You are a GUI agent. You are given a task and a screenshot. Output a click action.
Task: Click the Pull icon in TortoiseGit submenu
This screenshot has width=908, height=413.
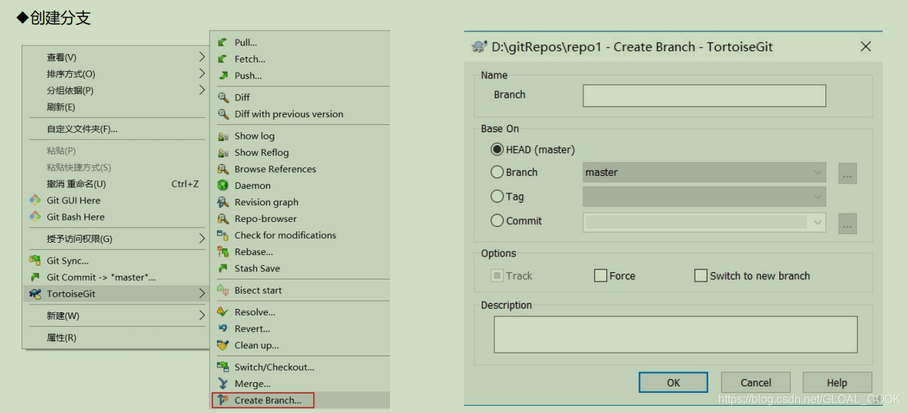pyautogui.click(x=223, y=42)
